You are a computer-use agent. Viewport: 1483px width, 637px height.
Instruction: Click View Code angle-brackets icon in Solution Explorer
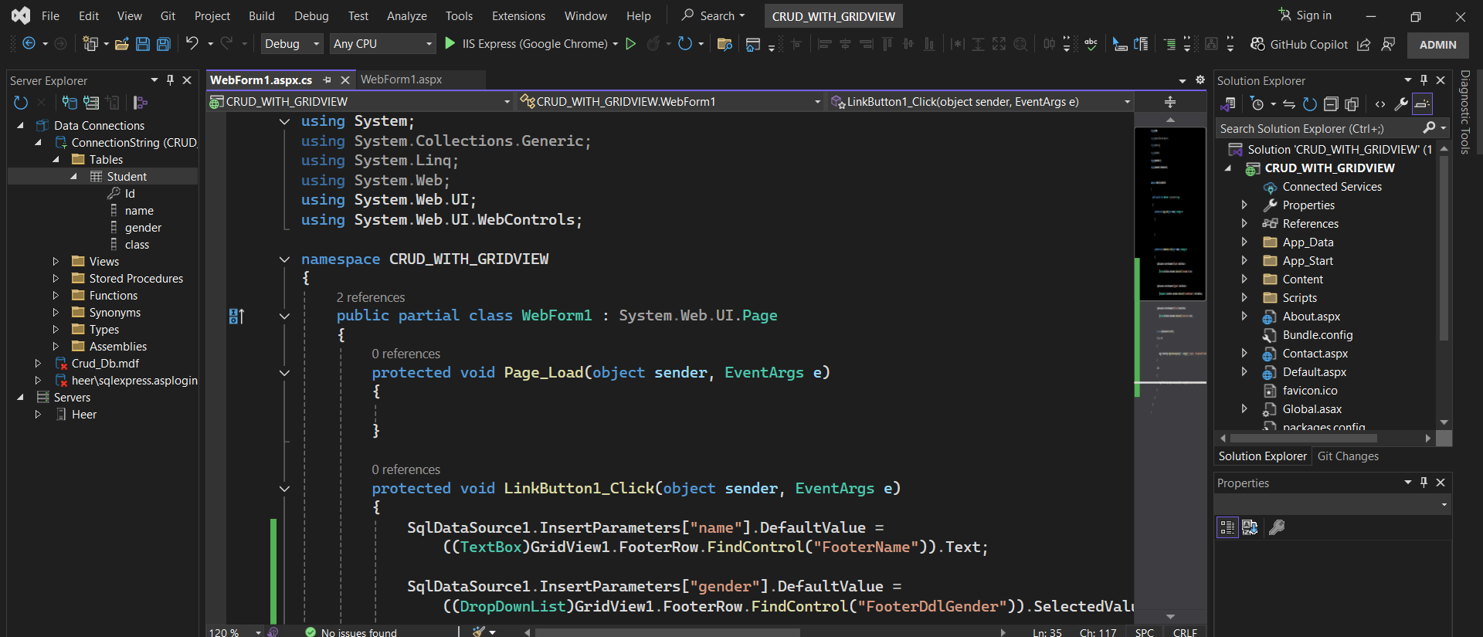[1380, 104]
